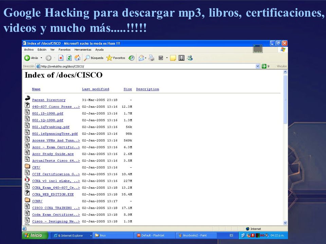Click the yellow note Discuss icon

pos(173,58)
